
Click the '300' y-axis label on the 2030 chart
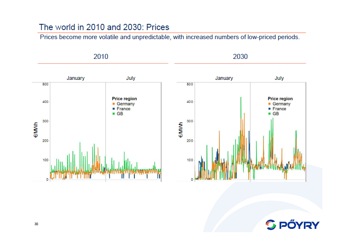(x=190, y=121)
